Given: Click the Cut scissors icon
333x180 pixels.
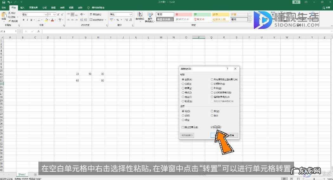Looking at the screenshot, I should (x=9, y=13).
